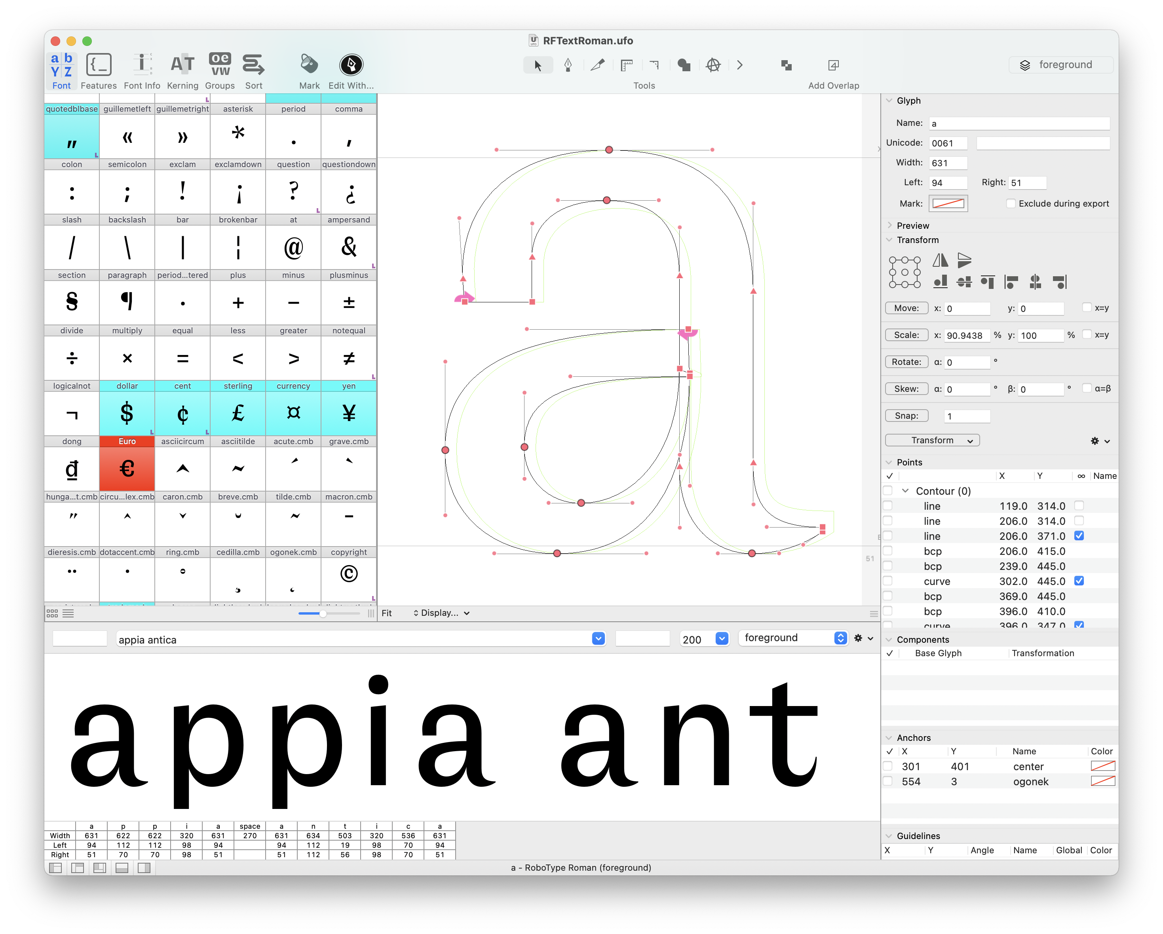Select the Measurement ruler tool
This screenshot has width=1163, height=934.
626,65
